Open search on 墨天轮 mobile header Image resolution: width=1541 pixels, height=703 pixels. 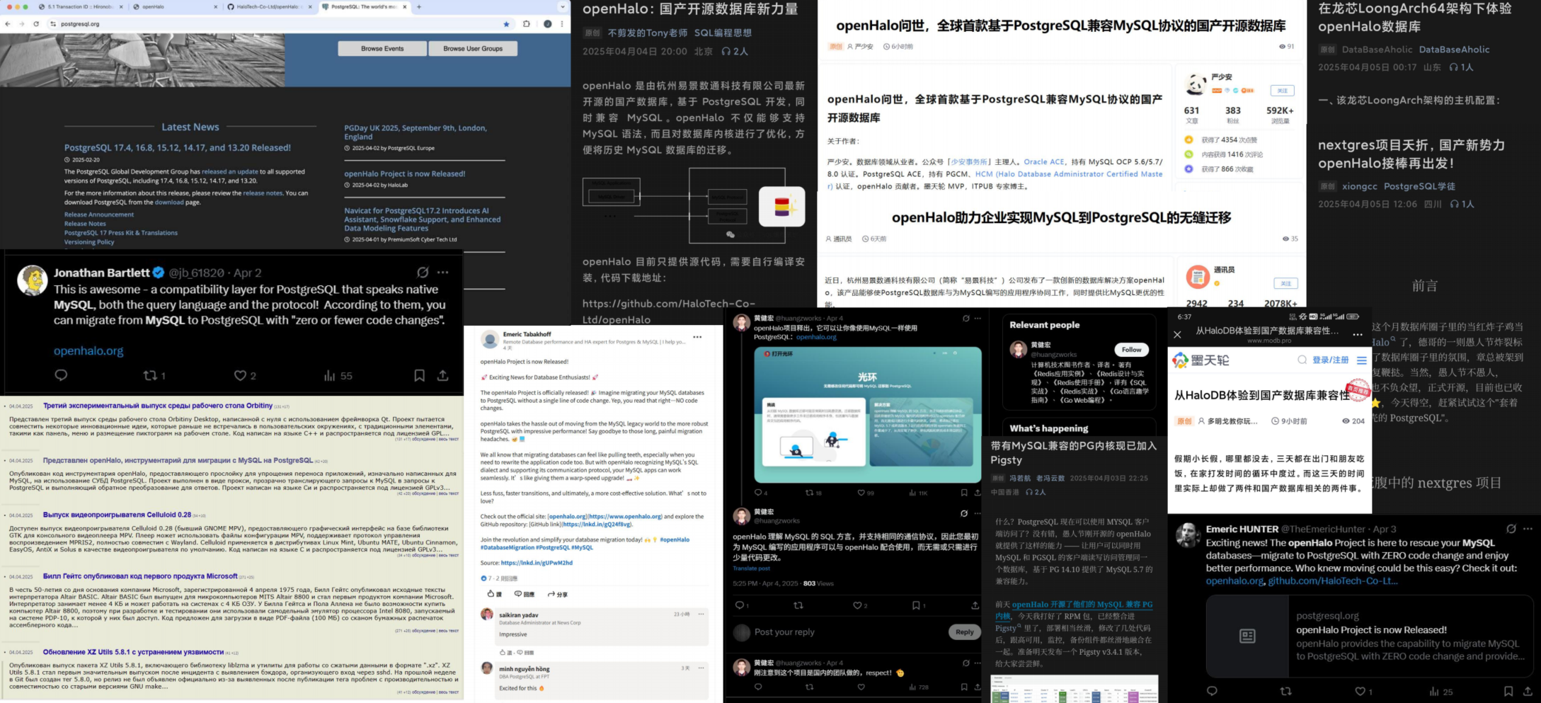[x=1302, y=360]
